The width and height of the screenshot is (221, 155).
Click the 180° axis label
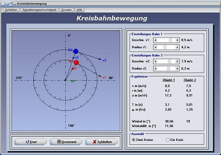[x=71, y=126]
